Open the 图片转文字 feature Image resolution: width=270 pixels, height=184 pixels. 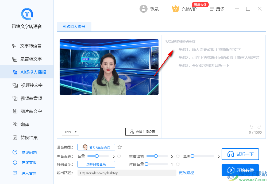(x=27, y=111)
